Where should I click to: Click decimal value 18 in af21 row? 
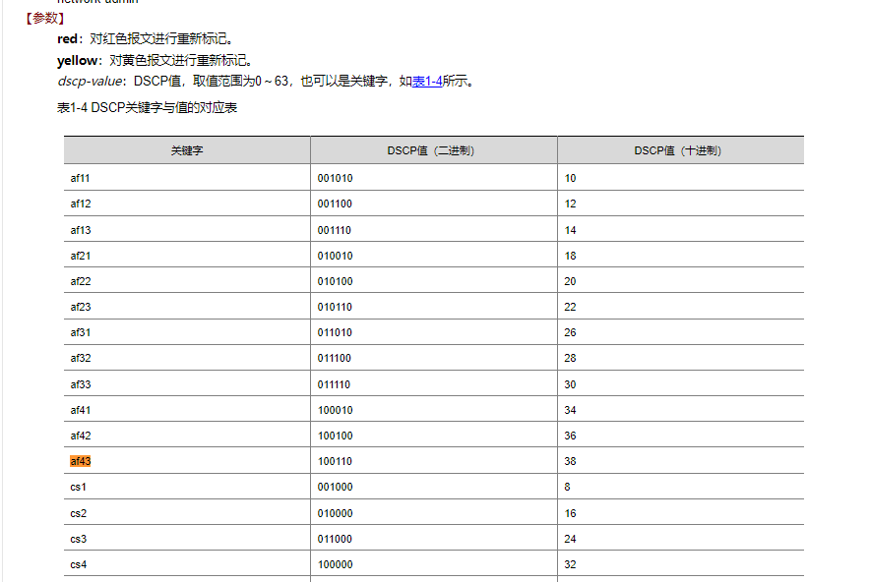(570, 256)
